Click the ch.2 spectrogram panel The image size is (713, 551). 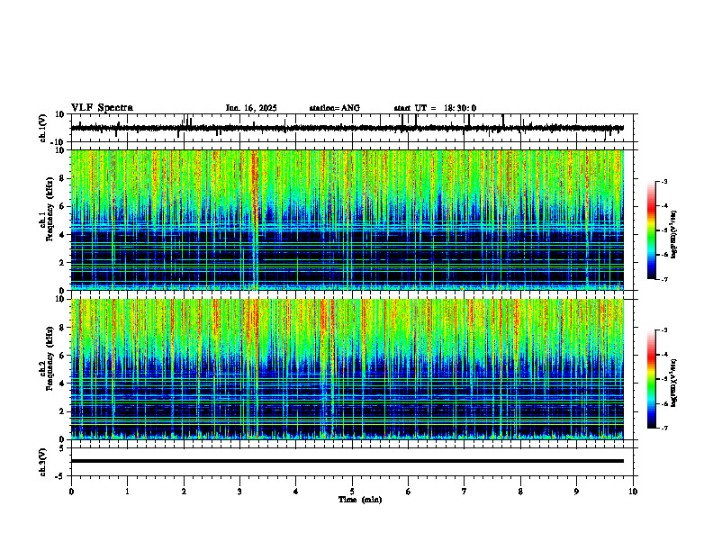click(x=347, y=369)
